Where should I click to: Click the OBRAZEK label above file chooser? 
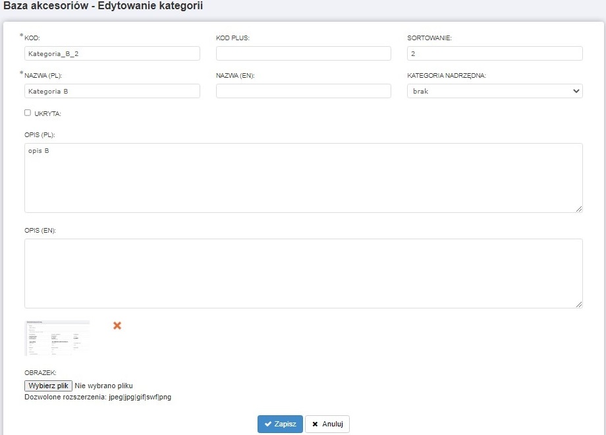pos(40,373)
